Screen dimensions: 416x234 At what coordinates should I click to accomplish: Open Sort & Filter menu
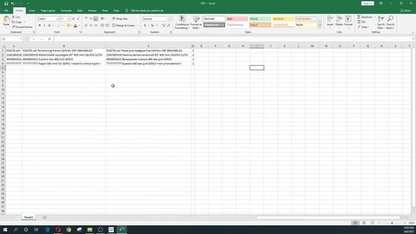(x=381, y=22)
